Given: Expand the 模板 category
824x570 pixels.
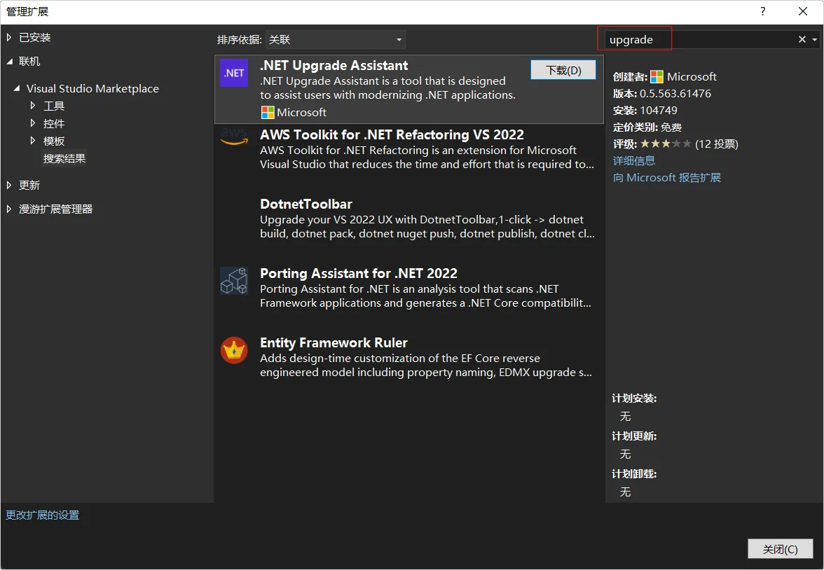Looking at the screenshot, I should (x=32, y=141).
